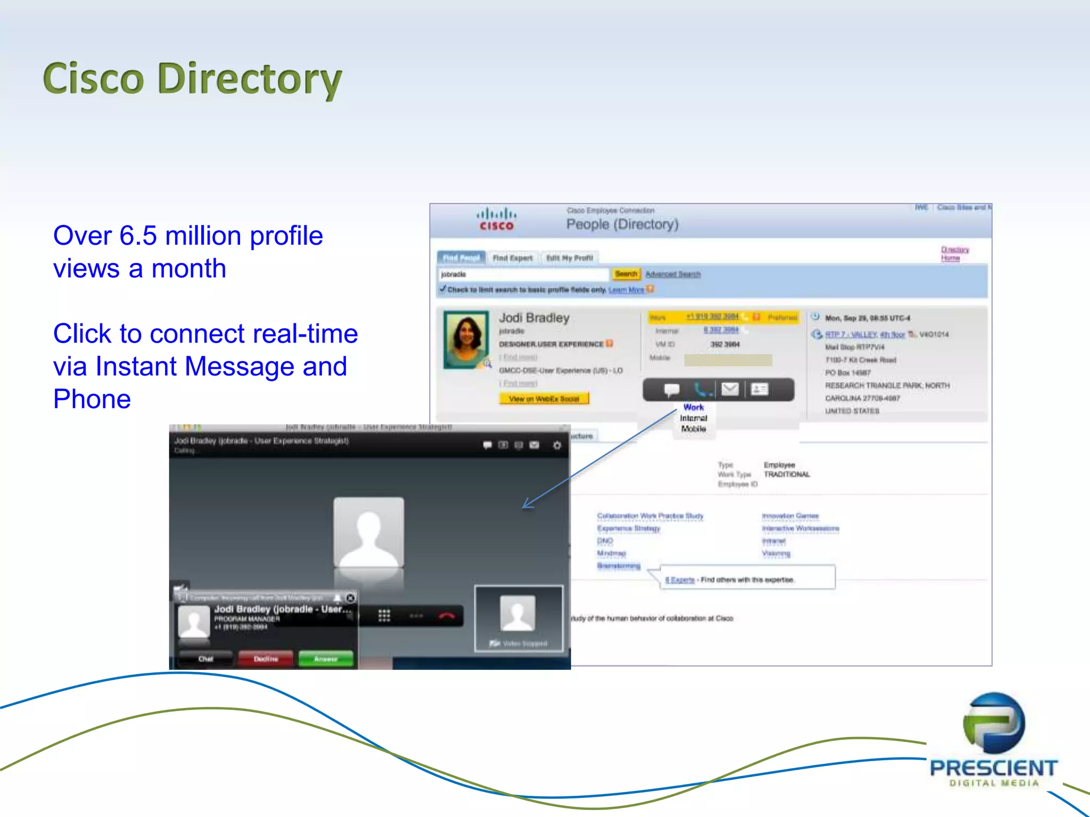Click the chat bubble icon in directory action bar

(x=672, y=390)
